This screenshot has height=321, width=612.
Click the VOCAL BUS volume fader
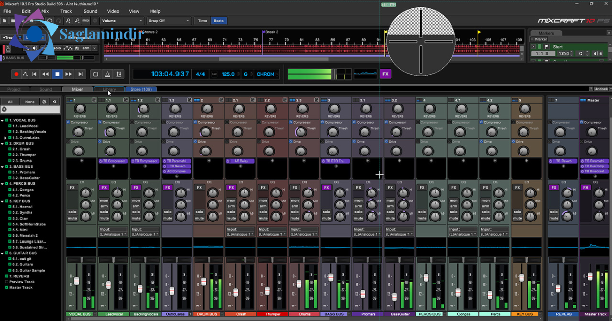[x=77, y=281]
